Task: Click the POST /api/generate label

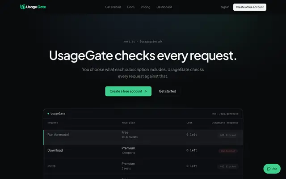Action: click(x=225, y=114)
